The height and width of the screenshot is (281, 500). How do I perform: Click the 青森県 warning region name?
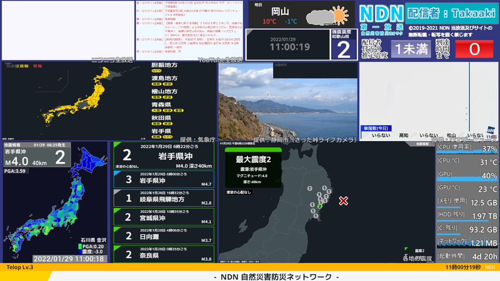(161, 105)
